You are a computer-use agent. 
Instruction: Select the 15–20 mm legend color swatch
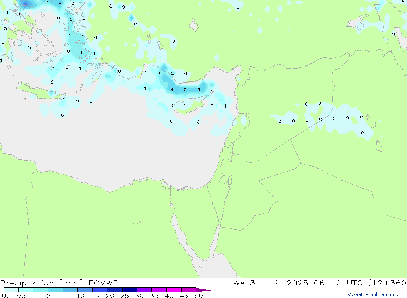pos(100,290)
